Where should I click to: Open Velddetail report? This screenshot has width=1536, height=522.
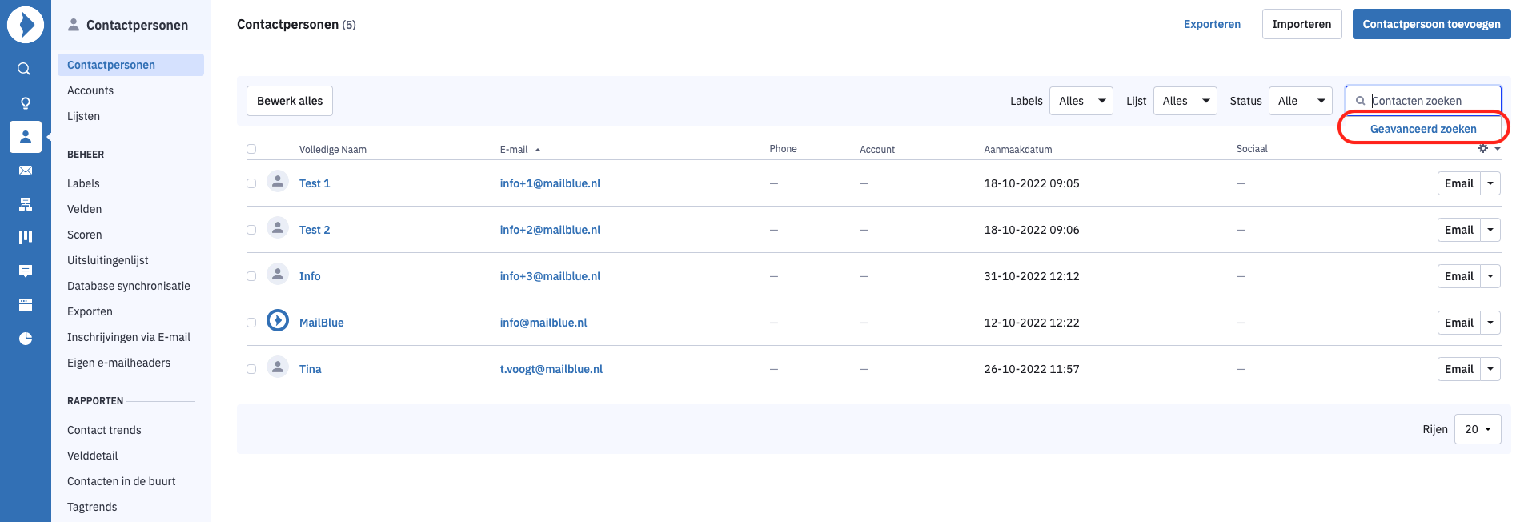pyautogui.click(x=92, y=456)
